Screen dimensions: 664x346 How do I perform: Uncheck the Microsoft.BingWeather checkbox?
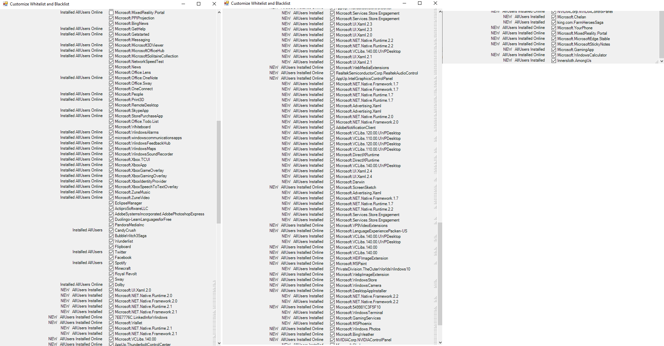[332, 334]
